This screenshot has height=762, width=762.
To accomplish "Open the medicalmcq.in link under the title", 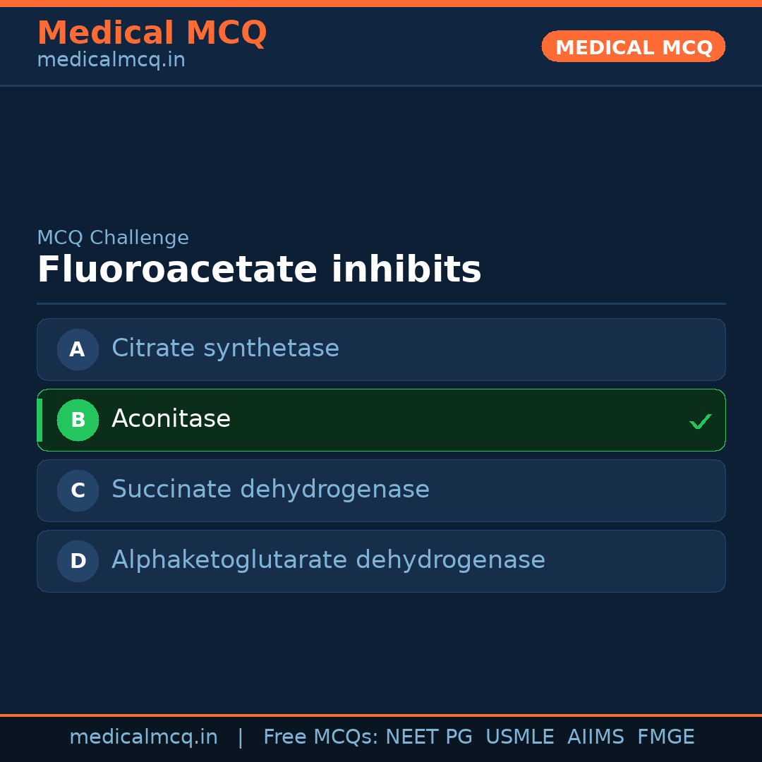I will [x=111, y=61].
